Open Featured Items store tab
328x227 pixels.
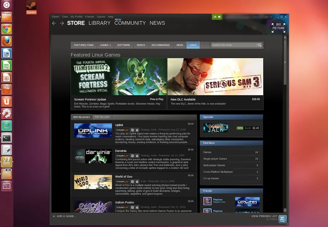84,45
